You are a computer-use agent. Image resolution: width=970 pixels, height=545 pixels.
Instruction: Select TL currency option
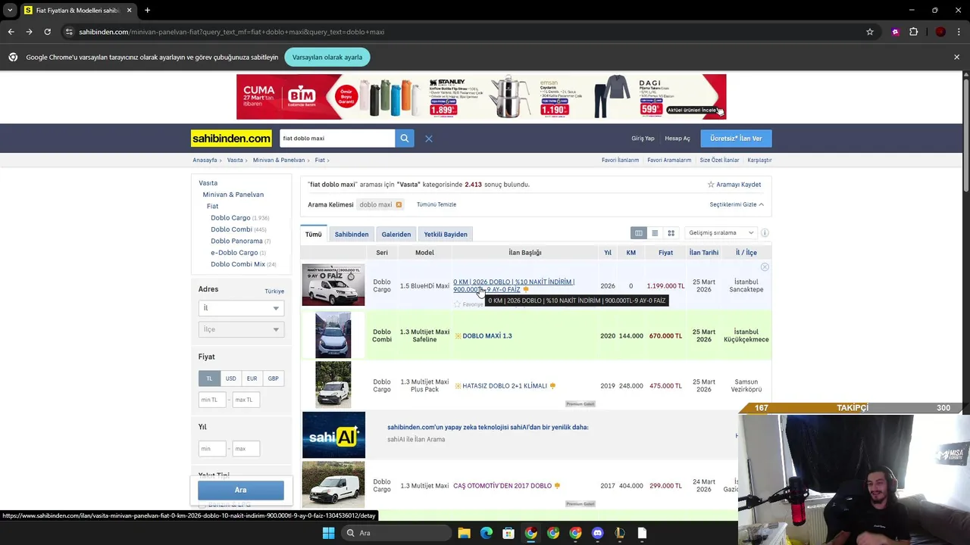[x=209, y=378]
